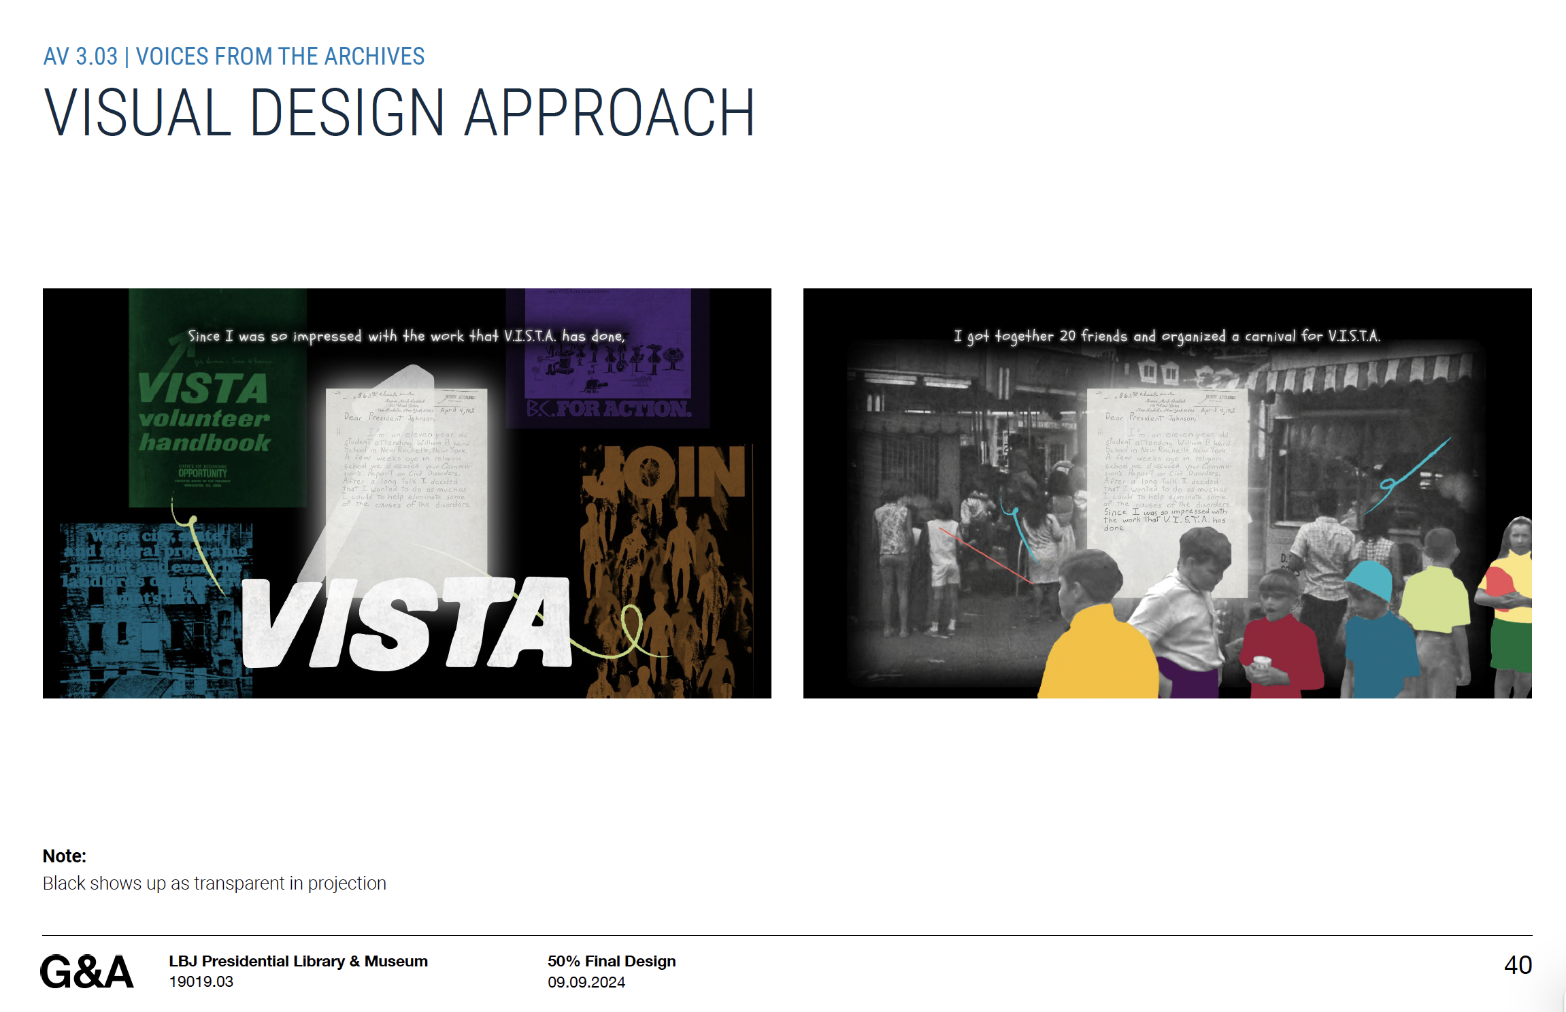Click the LBJ Presidential Library & Museum text
The image size is (1566, 1012).
tap(298, 961)
